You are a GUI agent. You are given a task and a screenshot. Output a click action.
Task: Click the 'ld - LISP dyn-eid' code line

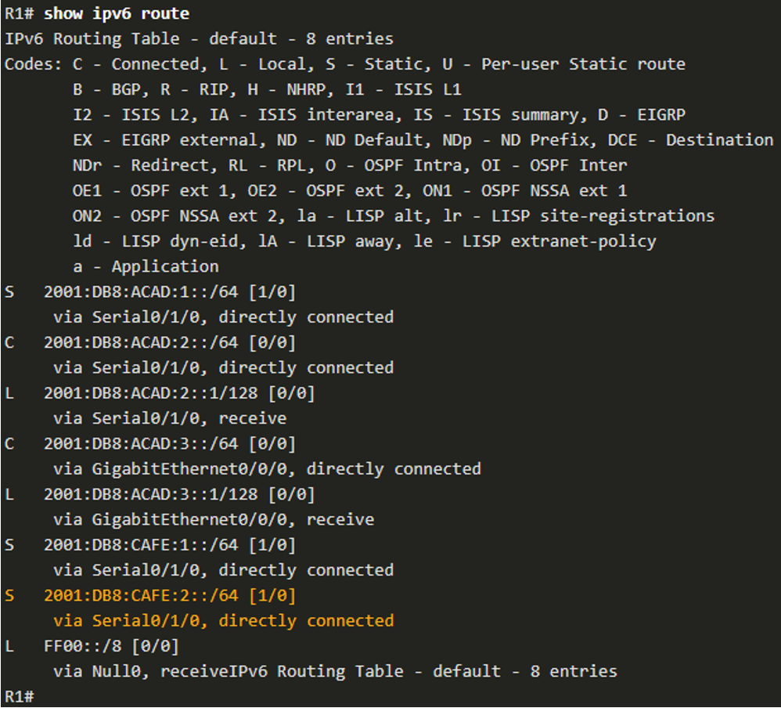(x=364, y=241)
